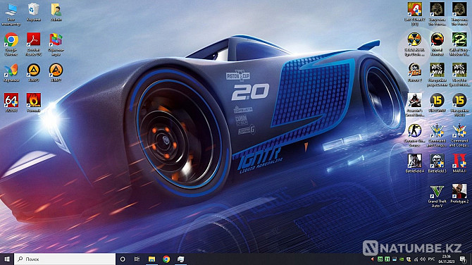Screen dimensions: 472x265
Task: Open the Battlefield 4 shortcut
Action: coord(414,164)
